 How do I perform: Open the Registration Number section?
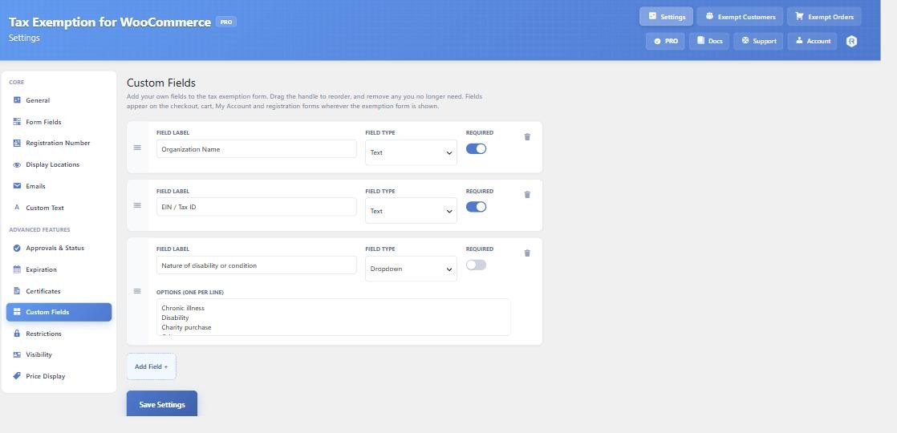click(x=59, y=143)
